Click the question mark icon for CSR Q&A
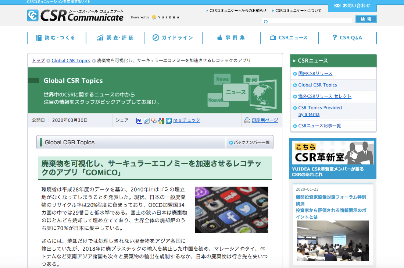This screenshot has width=404, height=268. [335, 38]
